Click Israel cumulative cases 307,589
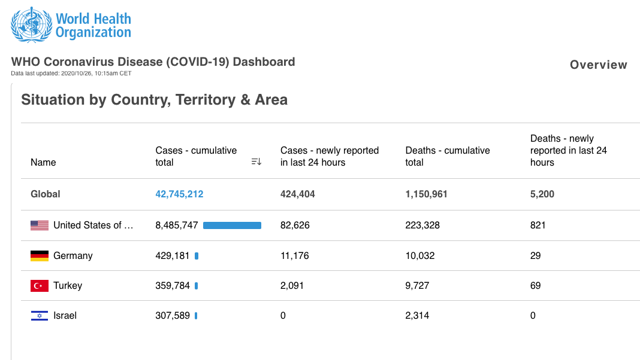Image resolution: width=640 pixels, height=360 pixels. [172, 316]
